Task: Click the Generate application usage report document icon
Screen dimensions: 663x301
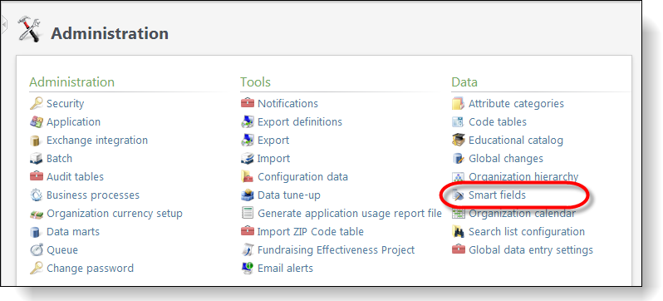Action: click(248, 213)
